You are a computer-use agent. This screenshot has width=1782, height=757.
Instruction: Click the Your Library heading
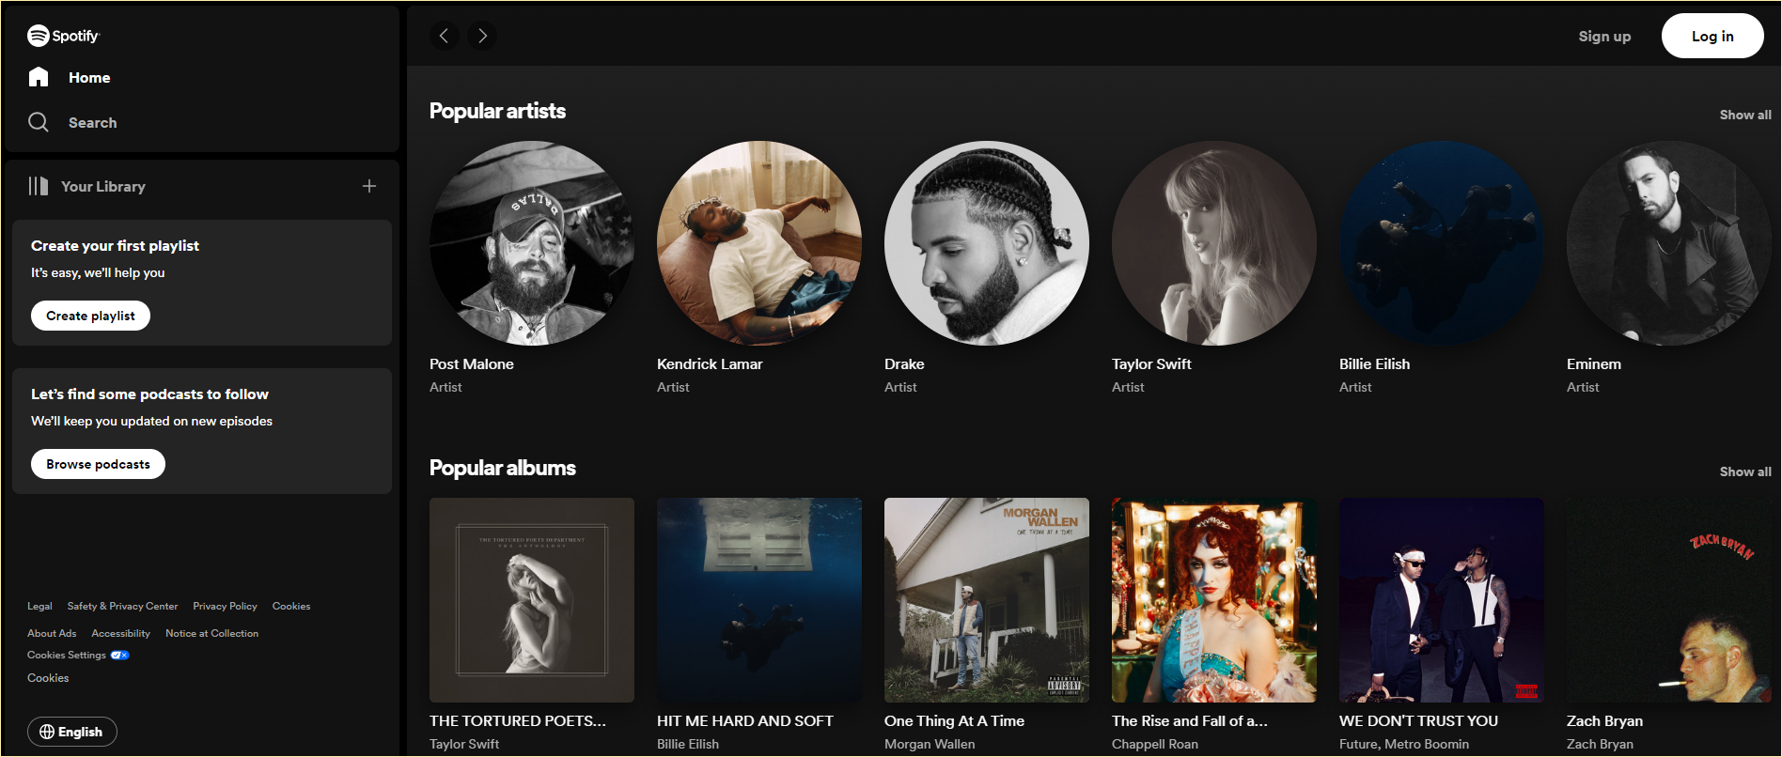click(103, 187)
